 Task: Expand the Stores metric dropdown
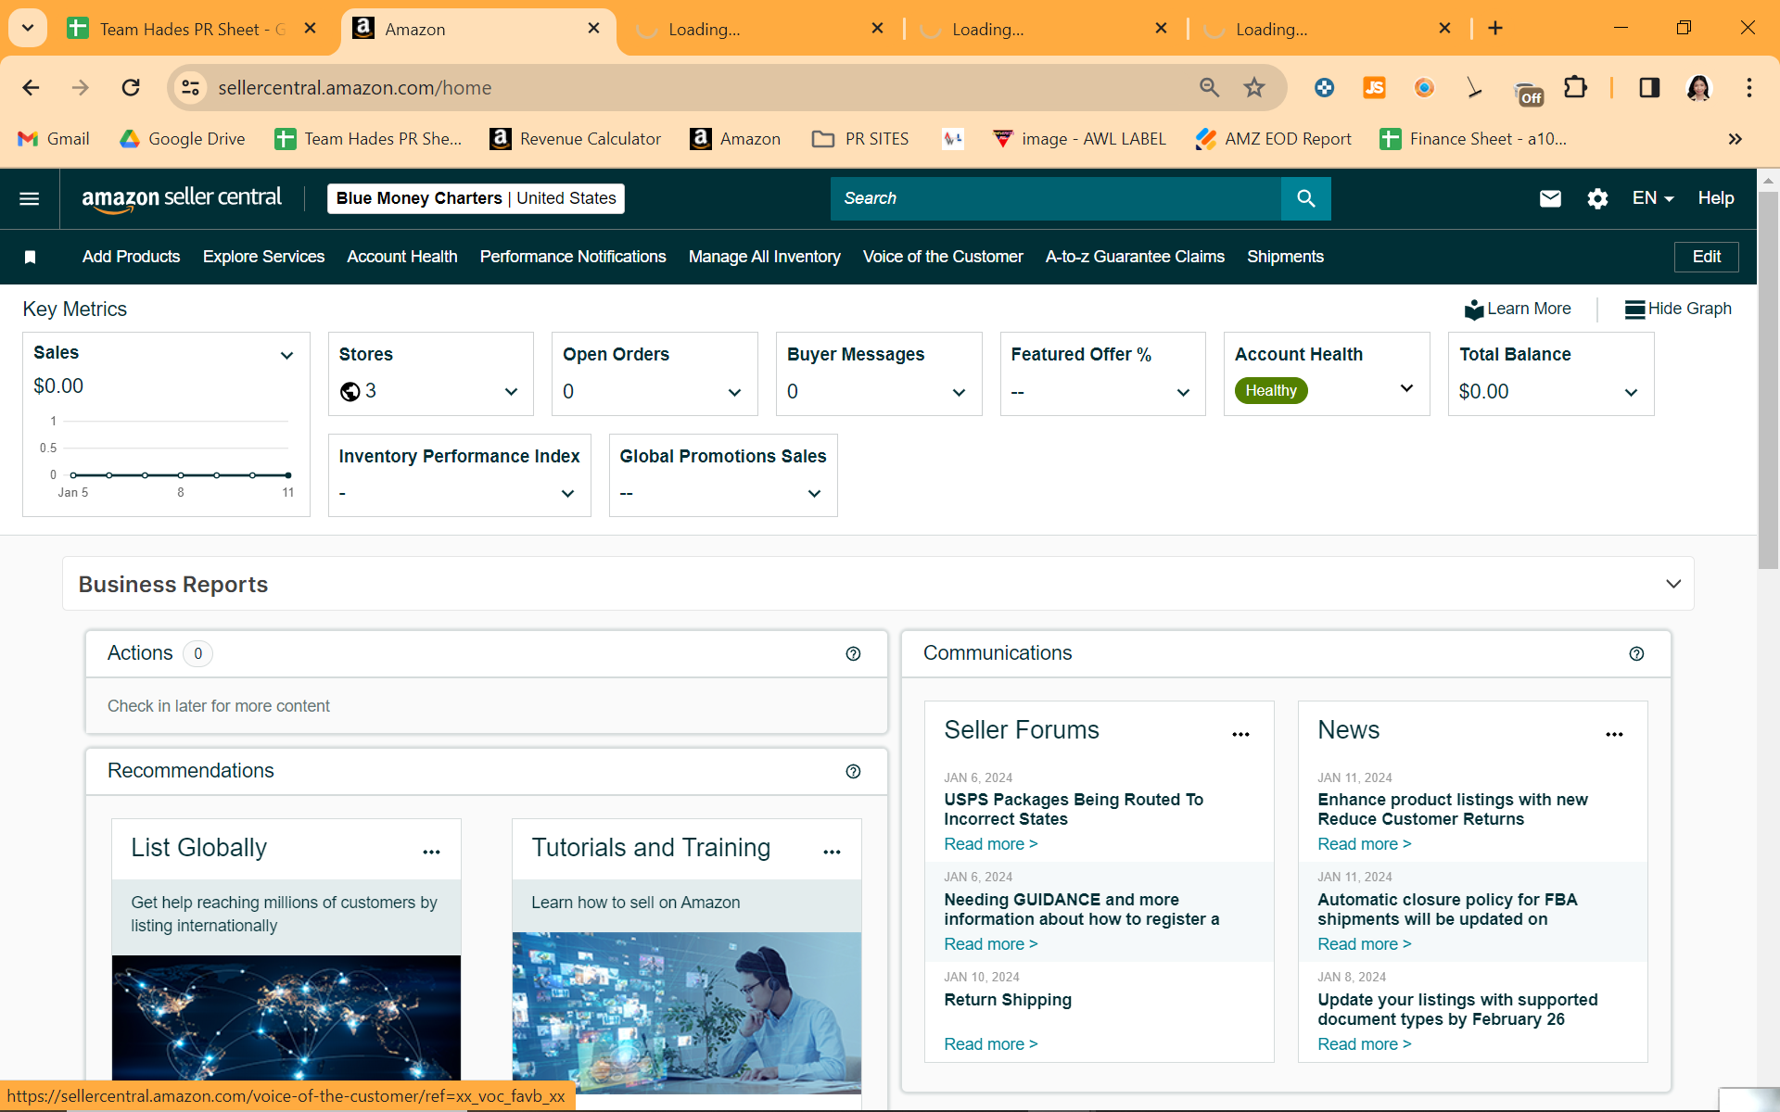511,392
